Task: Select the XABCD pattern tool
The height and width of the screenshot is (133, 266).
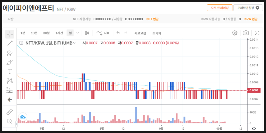Action: click(10, 81)
